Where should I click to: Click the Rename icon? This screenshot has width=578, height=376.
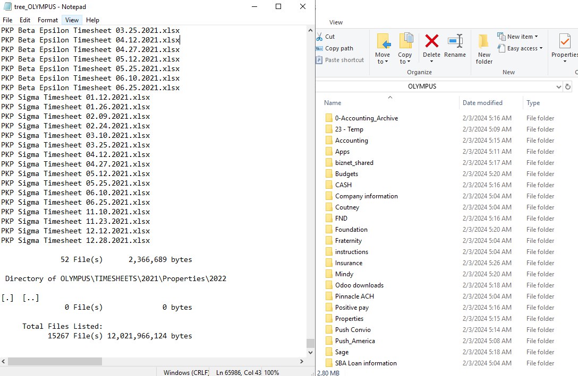point(455,42)
